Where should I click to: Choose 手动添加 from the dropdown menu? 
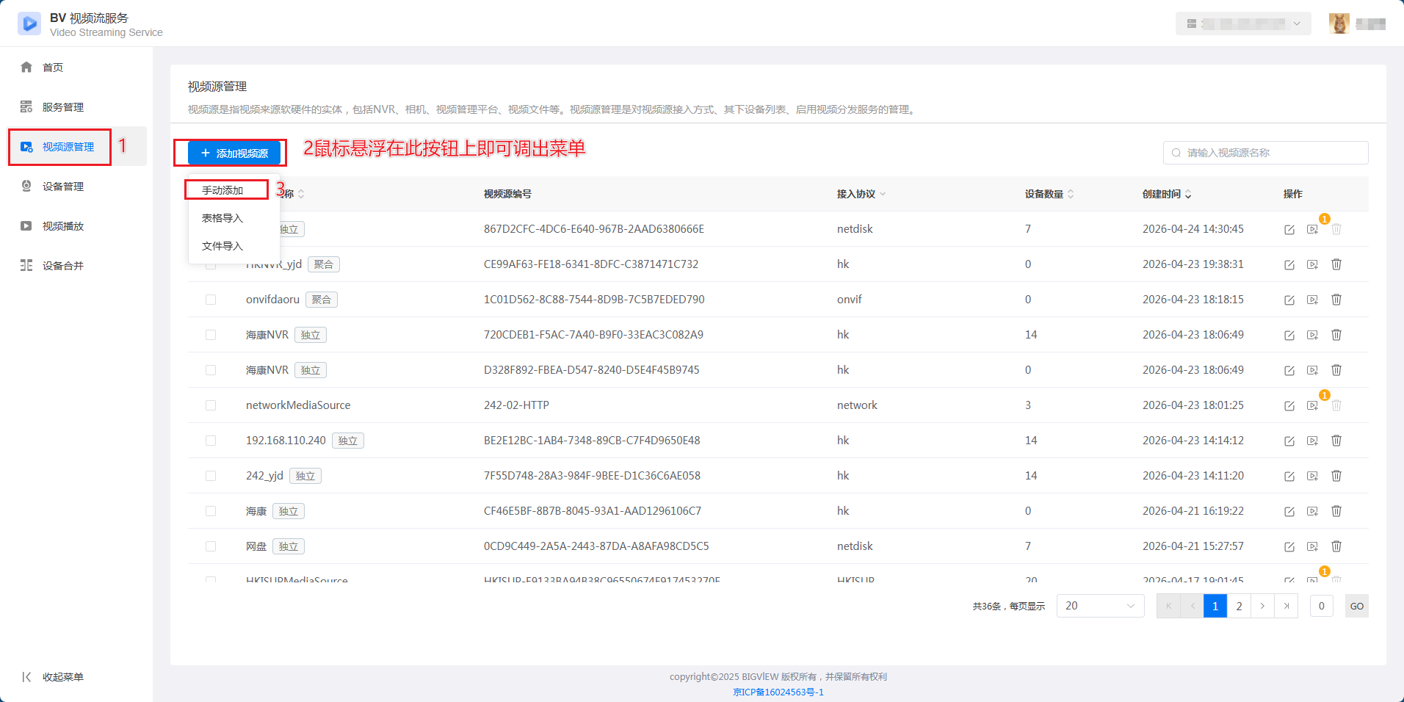point(222,190)
